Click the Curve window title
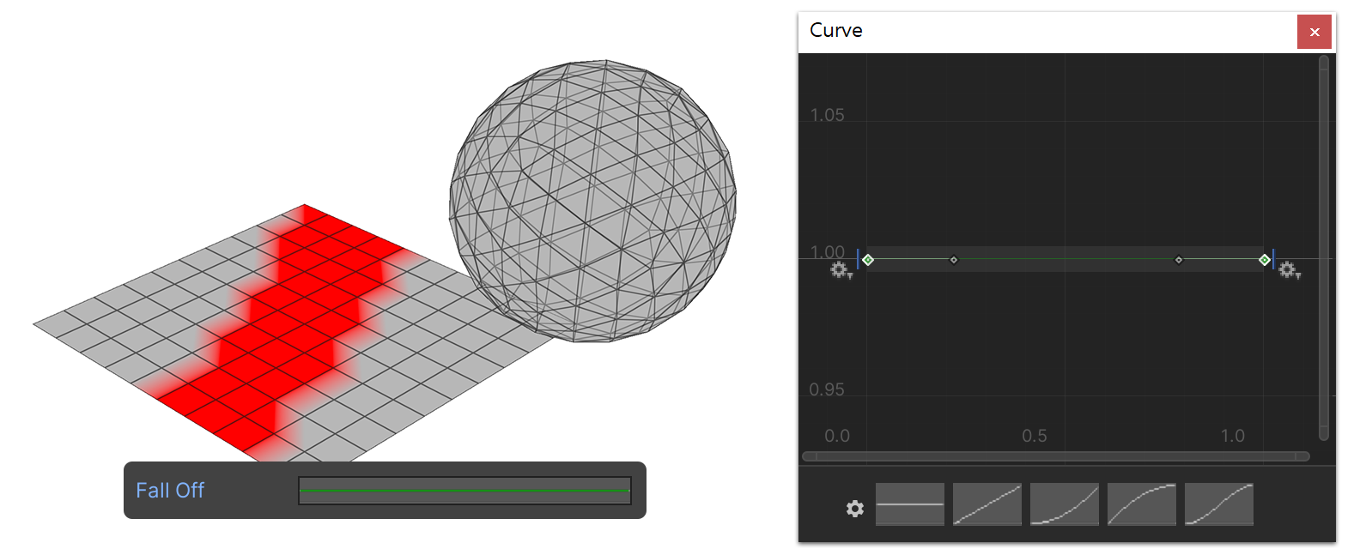The height and width of the screenshot is (549, 1372). (836, 30)
